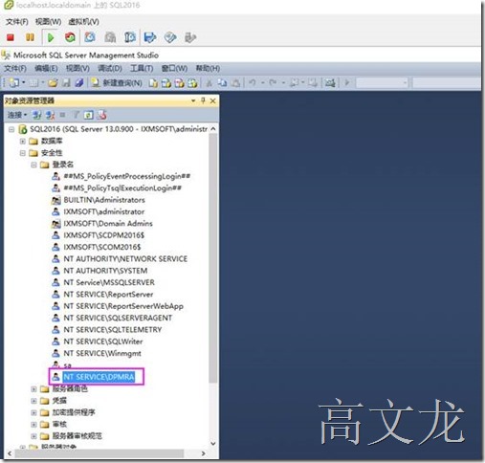485x463 pixels.
Task: Open the SSMS 调试(D) menu
Action: coord(110,68)
